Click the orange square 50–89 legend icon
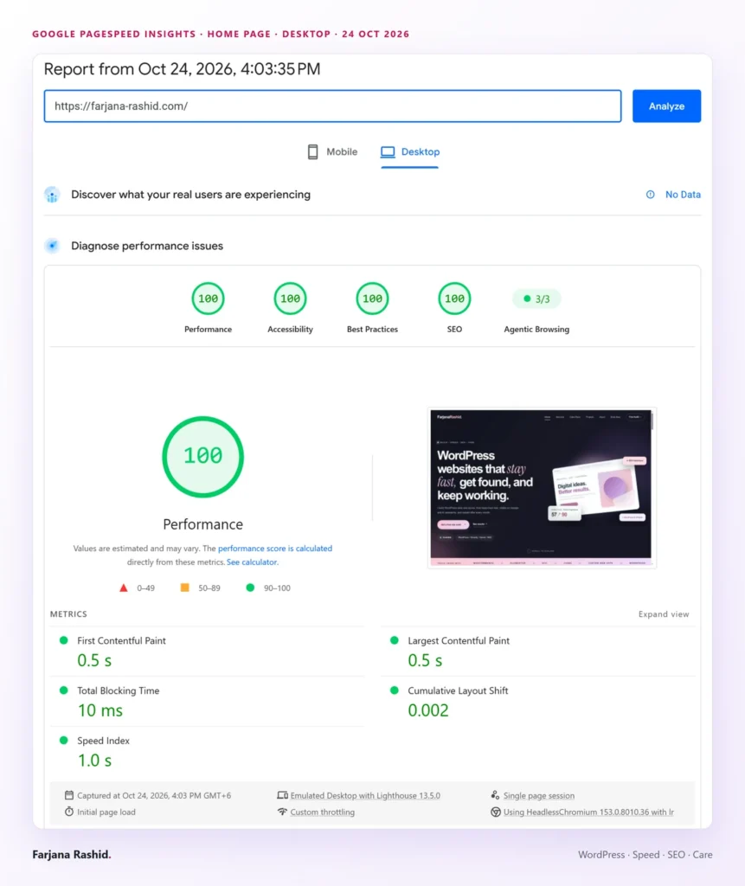This screenshot has height=886, width=745. 185,587
